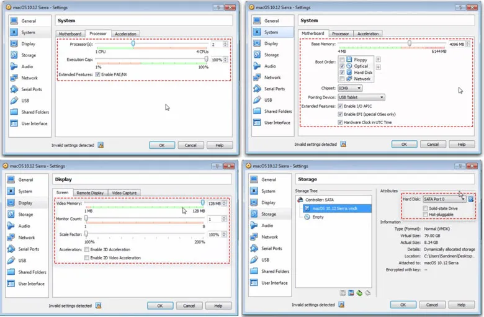Expand the Hard Disk SATA Port 0 dropdown
This screenshot has height=317, width=484.
click(x=462, y=199)
